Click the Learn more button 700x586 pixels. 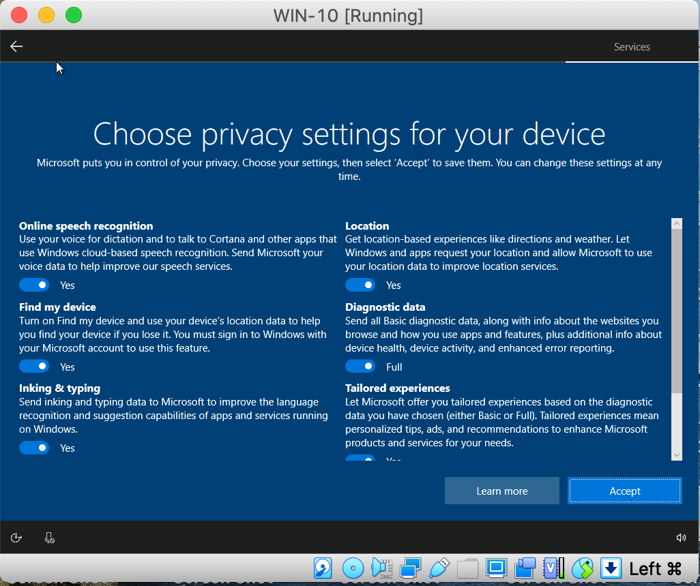point(501,491)
